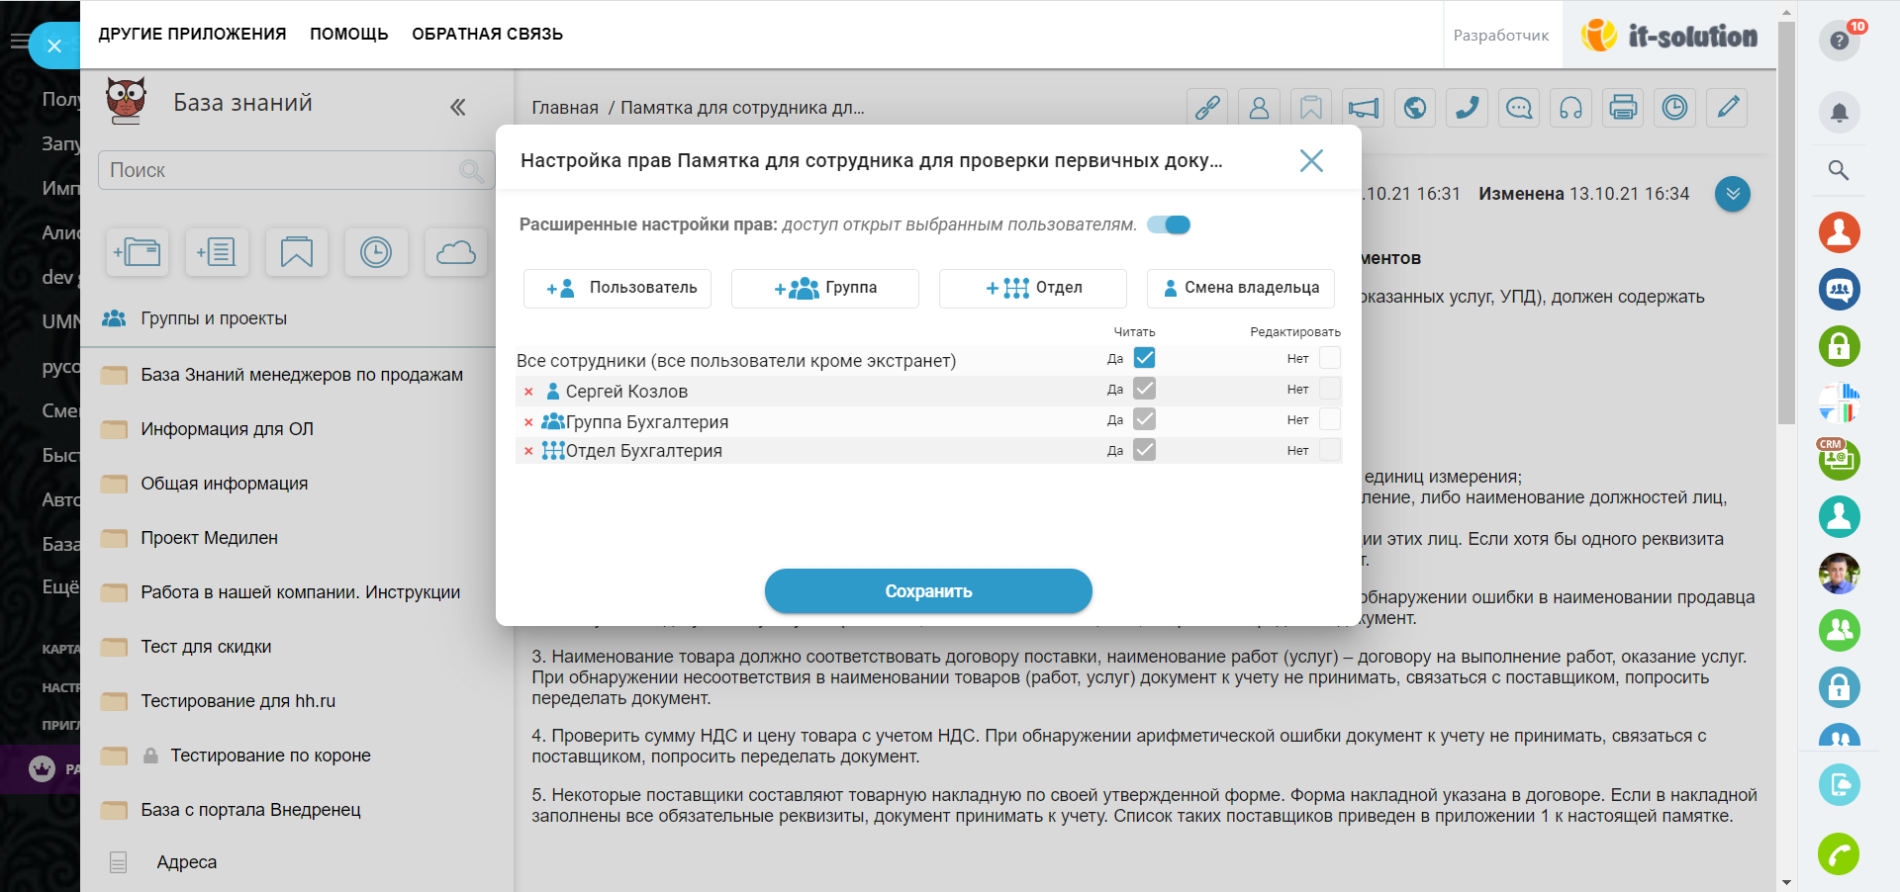Screen dimensions: 1900x892
Task: Close the Настройка прав dialog
Action: [x=1311, y=160]
